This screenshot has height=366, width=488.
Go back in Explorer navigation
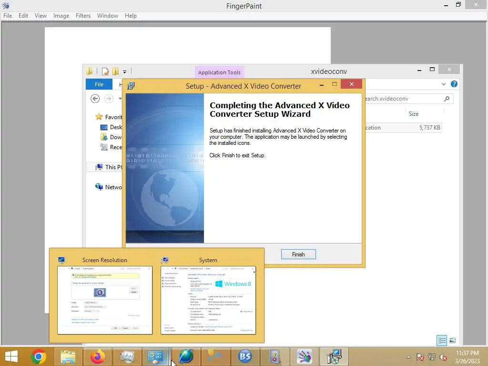[95, 99]
